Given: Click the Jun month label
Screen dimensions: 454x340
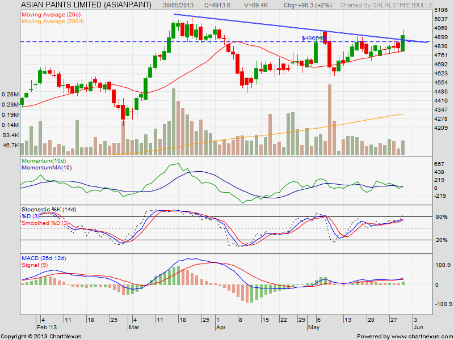Looking at the screenshot, I should click(x=418, y=328).
